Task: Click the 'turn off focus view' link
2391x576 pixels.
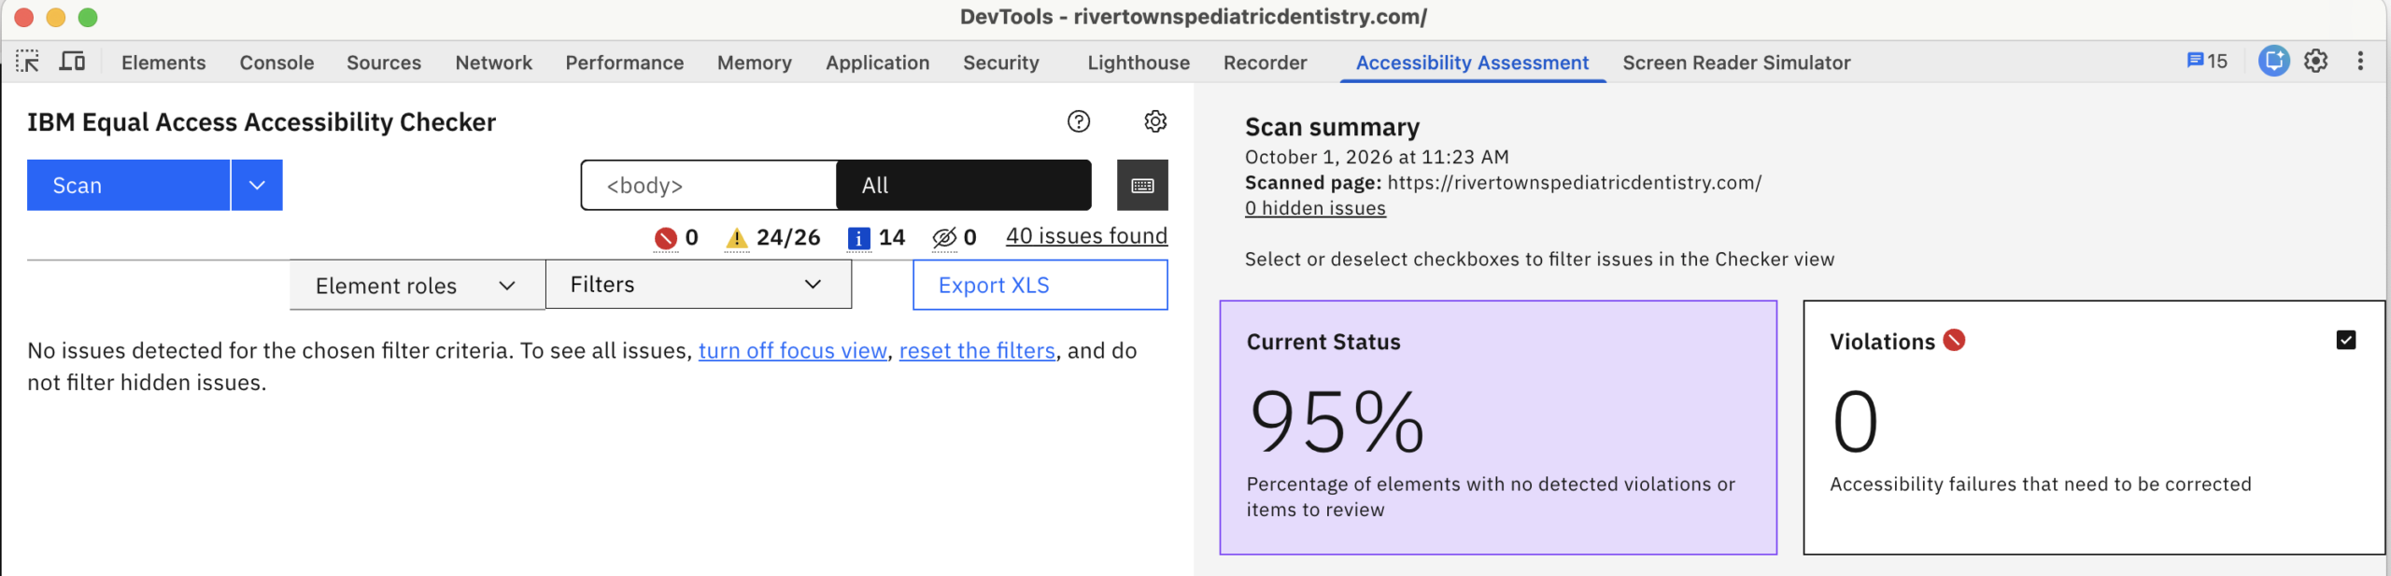Action: tap(792, 351)
